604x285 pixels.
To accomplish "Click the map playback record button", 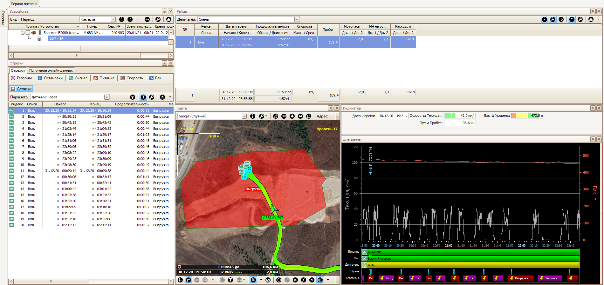I will (x=179, y=267).
